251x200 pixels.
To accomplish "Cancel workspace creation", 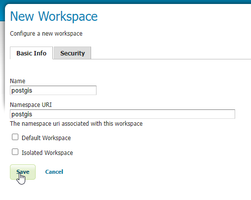I will click(54, 172).
